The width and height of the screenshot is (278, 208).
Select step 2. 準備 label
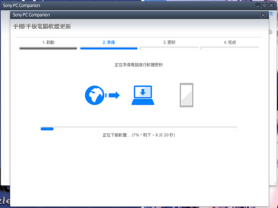click(x=109, y=43)
